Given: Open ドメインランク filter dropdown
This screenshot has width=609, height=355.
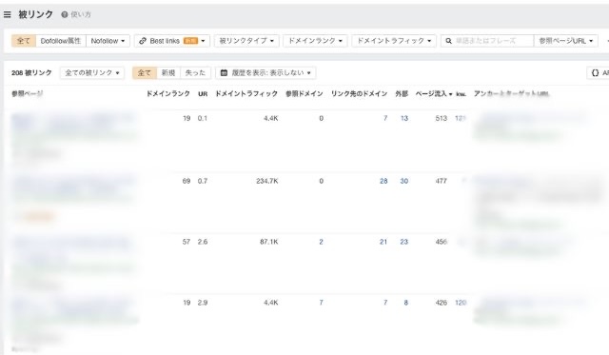Looking at the screenshot, I should [x=315, y=41].
